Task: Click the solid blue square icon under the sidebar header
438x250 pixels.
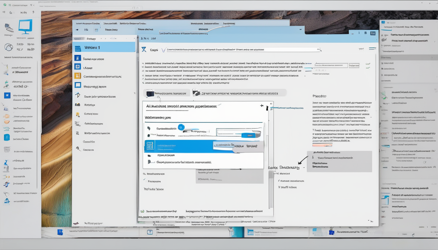Action: tap(78, 58)
